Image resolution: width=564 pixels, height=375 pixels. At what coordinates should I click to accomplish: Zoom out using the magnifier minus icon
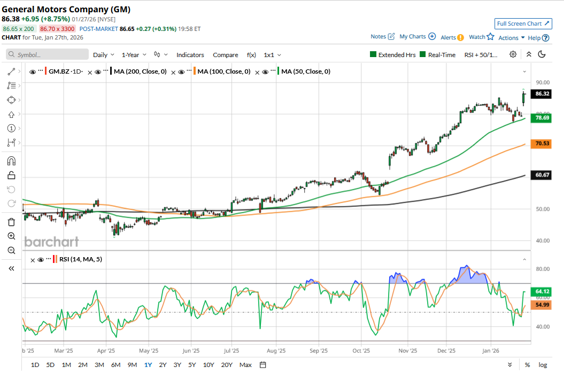pos(11,250)
